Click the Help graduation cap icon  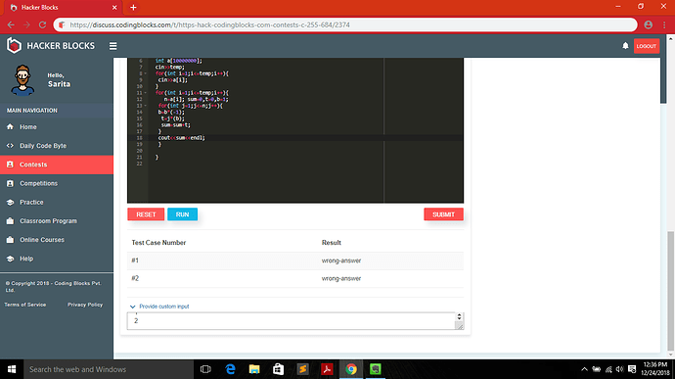point(10,259)
